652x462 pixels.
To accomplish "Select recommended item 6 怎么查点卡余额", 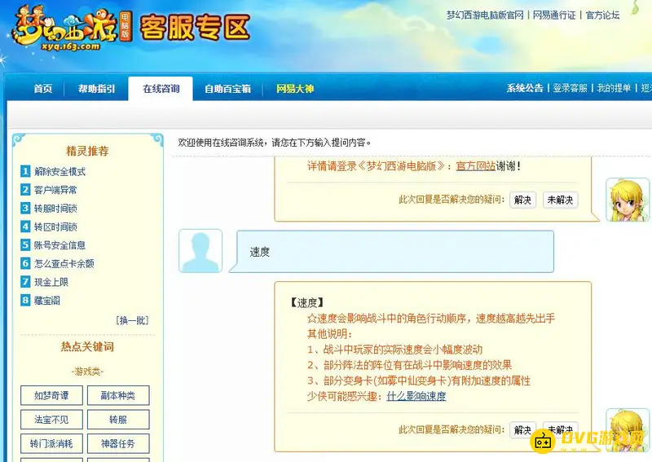I will pyautogui.click(x=64, y=263).
